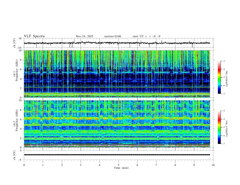Click time axis tick label "0"

[x=24, y=165]
